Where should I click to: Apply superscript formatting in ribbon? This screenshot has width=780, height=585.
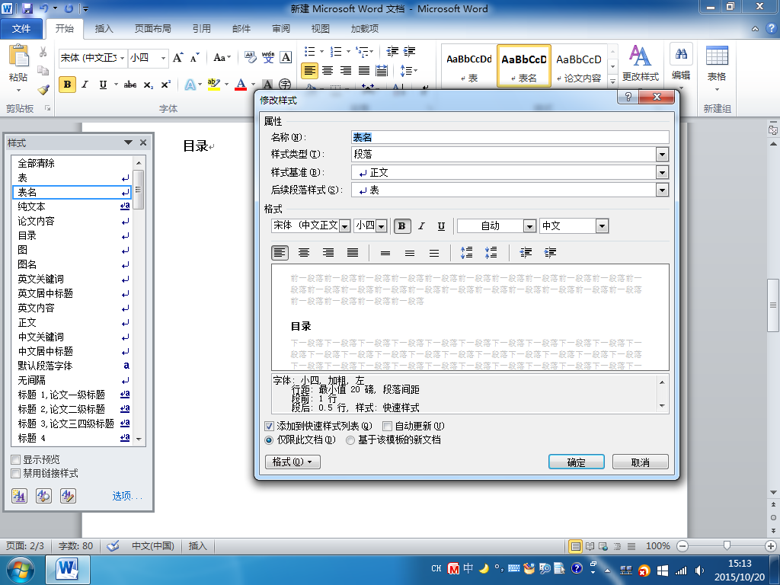(165, 85)
